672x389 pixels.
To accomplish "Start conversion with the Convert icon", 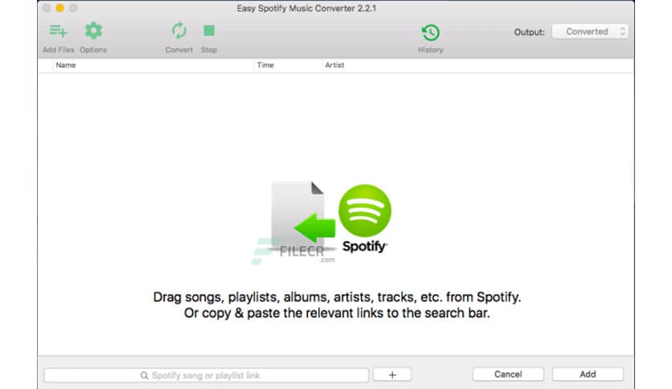I will pos(178,31).
